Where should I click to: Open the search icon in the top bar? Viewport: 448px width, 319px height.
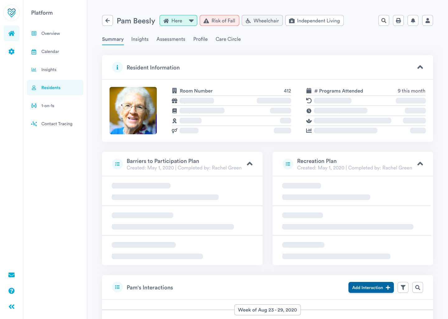[x=384, y=20]
